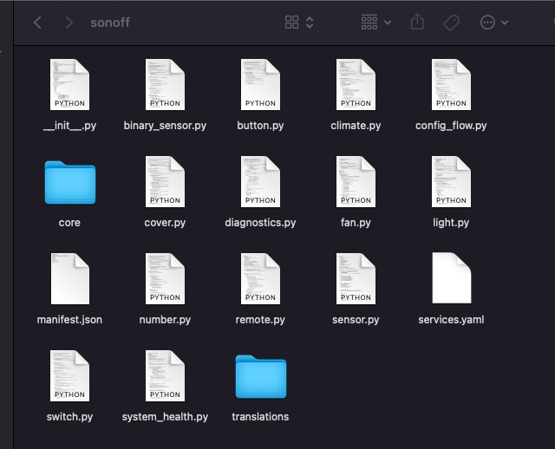Select the switch.py file icon
The width and height of the screenshot is (555, 449).
click(x=69, y=376)
